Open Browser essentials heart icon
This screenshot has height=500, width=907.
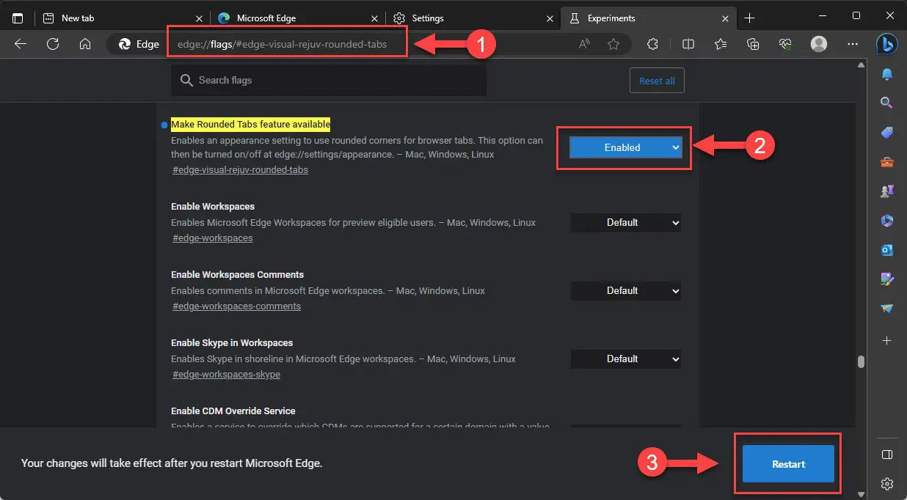(x=785, y=44)
